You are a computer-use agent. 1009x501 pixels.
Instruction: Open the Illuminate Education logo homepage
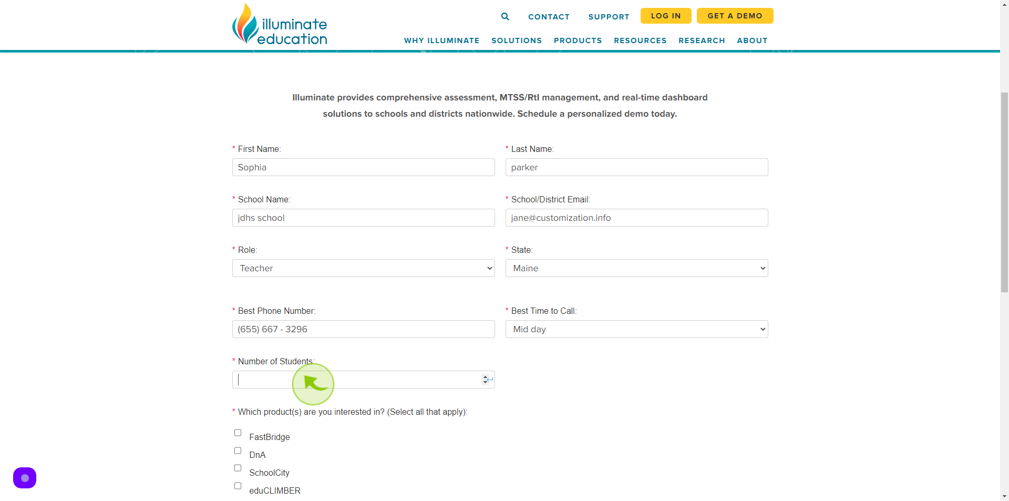(x=280, y=24)
